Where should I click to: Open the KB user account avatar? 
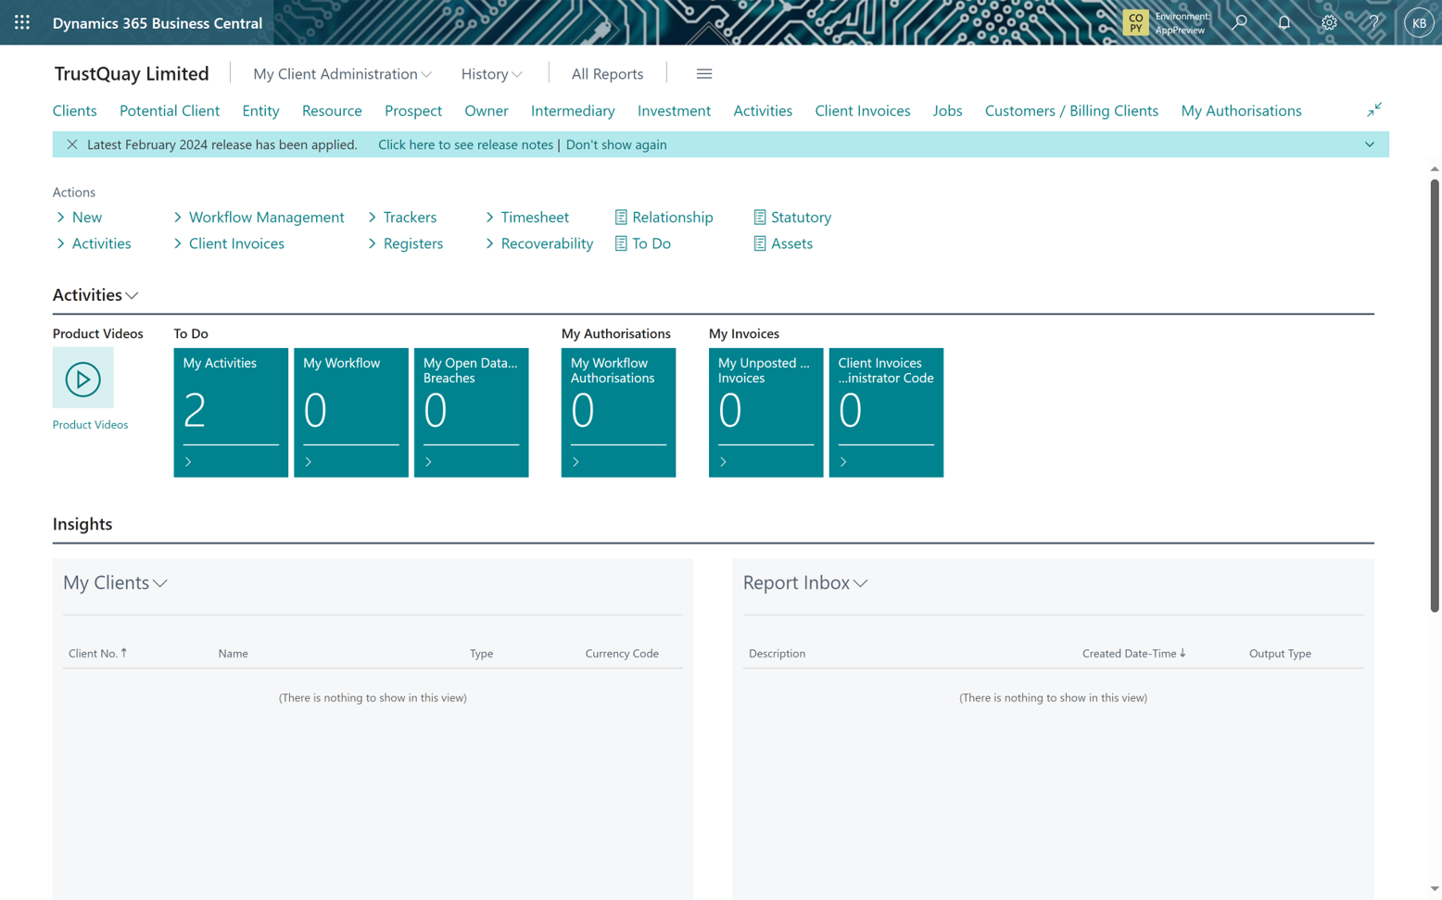(1419, 21)
